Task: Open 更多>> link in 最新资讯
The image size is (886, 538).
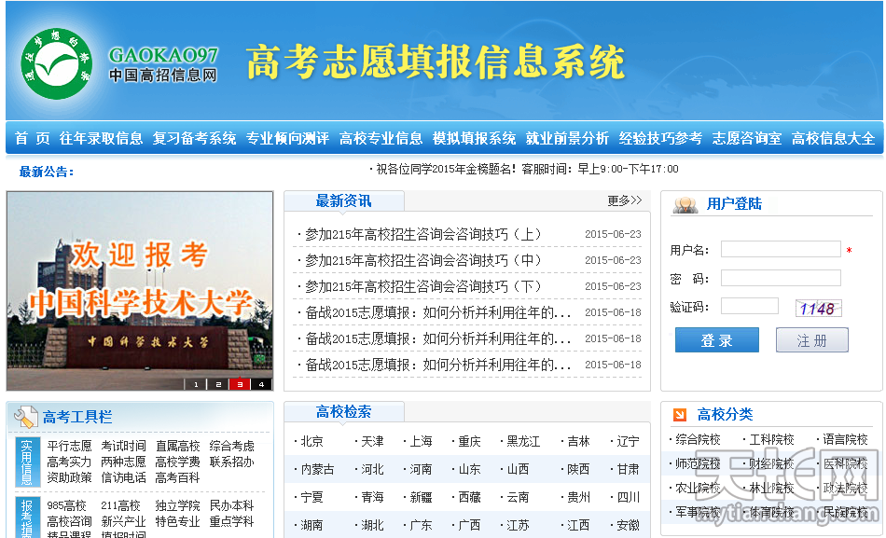Action: (624, 200)
